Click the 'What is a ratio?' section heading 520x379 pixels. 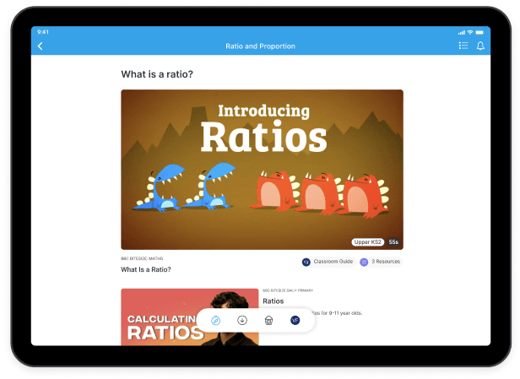click(157, 74)
